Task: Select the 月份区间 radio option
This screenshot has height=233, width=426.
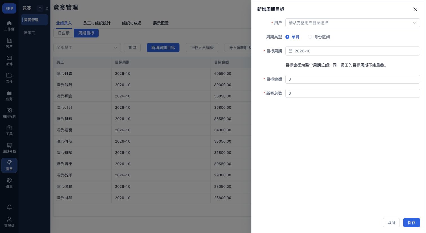Action: 319,37
